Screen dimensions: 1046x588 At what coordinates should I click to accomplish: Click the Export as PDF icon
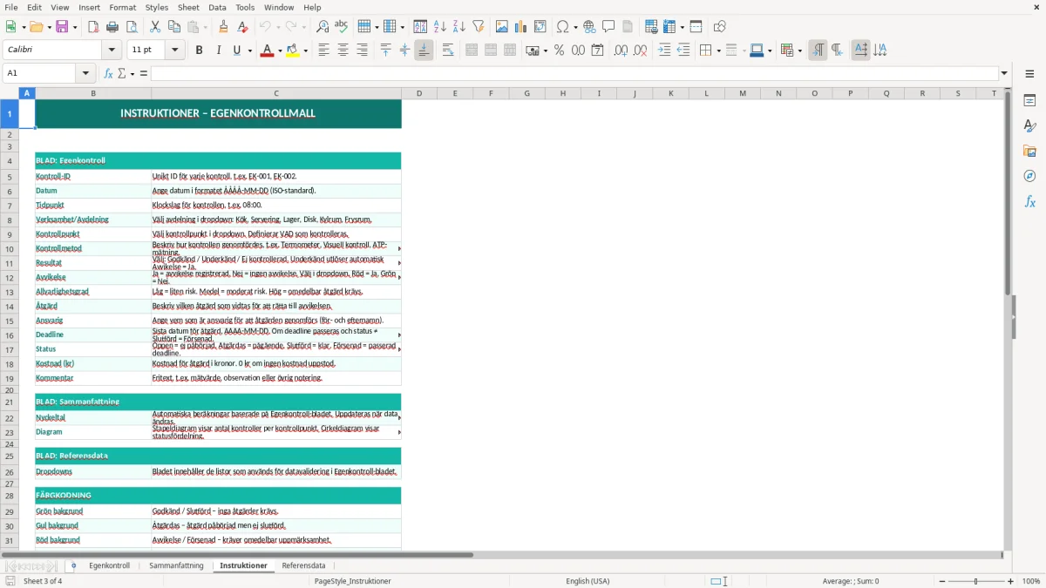click(93, 27)
